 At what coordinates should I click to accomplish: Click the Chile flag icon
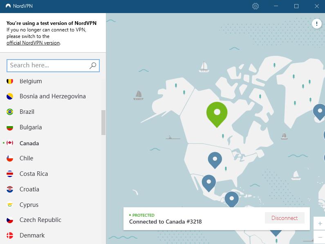point(10,158)
